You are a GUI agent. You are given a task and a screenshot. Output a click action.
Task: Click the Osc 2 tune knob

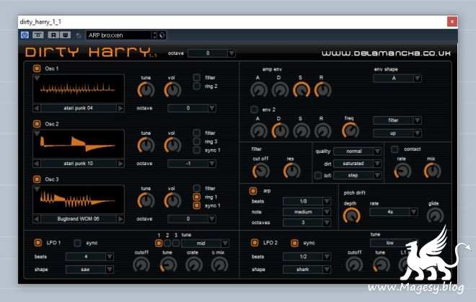pyautogui.click(x=146, y=146)
